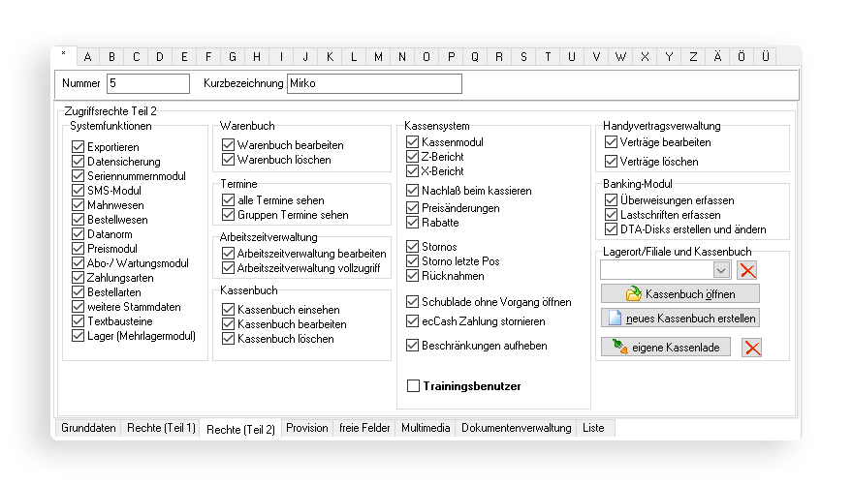Viewport: 853px width, 486px height.
Task: Select the Rechte (Teil 2) tab
Action: click(x=240, y=429)
